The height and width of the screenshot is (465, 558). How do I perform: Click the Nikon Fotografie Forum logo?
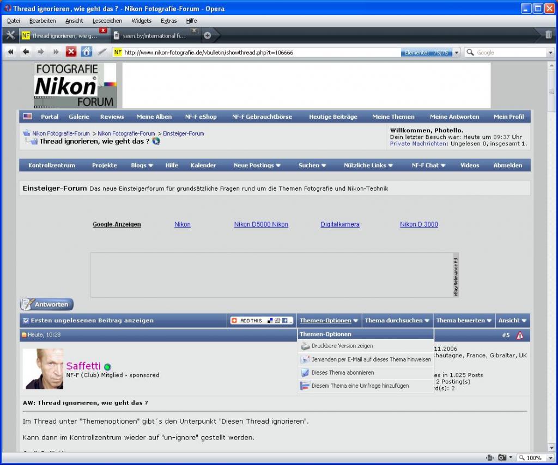pyautogui.click(x=75, y=85)
